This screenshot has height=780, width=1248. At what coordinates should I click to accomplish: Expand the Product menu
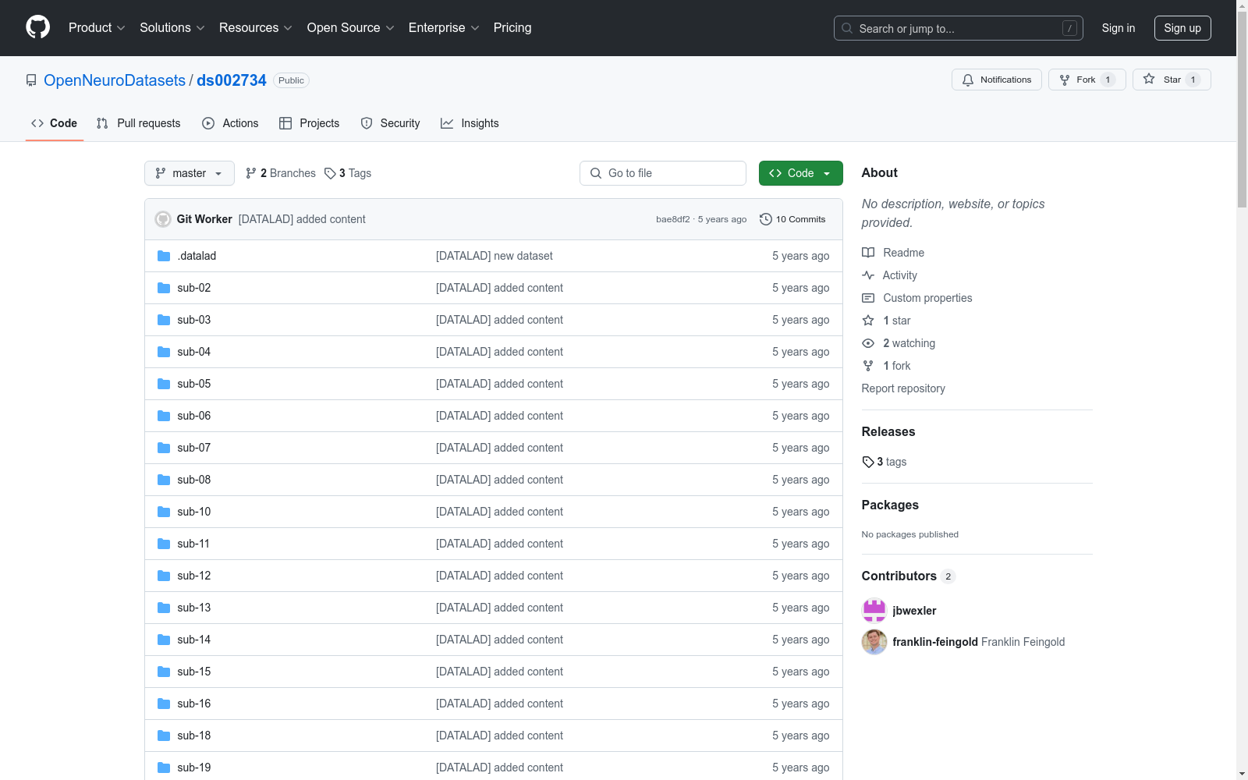click(x=97, y=28)
